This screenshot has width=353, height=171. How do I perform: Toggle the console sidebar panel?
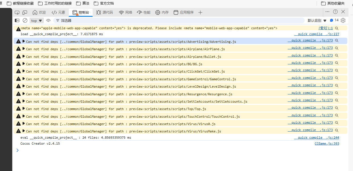tap(17, 20)
